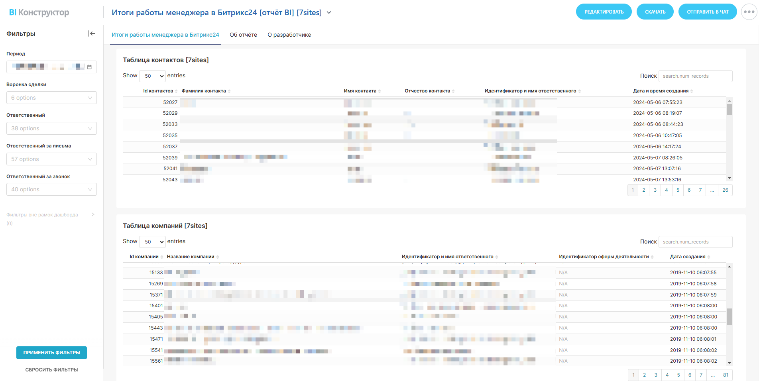759x381 pixels.
Task: Select company row with Id 15133
Action: coord(424,273)
